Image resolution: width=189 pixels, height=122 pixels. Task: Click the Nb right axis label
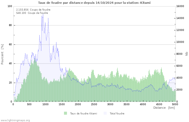(187, 54)
